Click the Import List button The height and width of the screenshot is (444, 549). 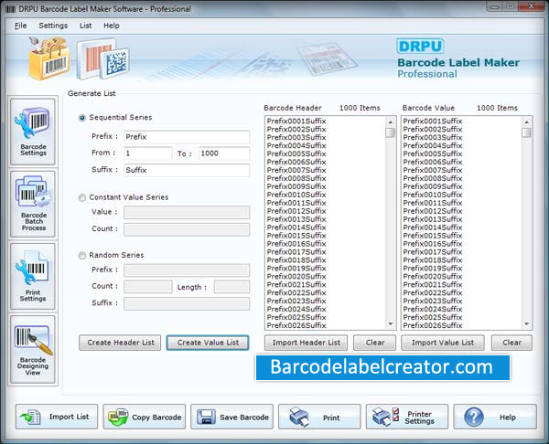pos(57,417)
